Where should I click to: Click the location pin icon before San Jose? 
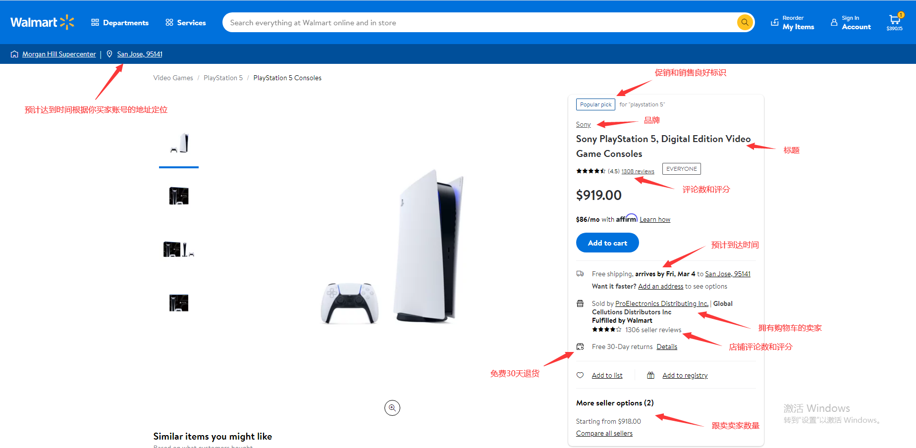pos(109,53)
